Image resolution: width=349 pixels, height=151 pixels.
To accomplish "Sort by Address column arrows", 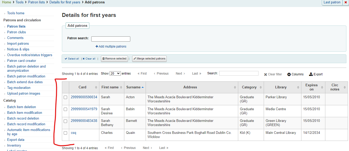I will [235, 87].
